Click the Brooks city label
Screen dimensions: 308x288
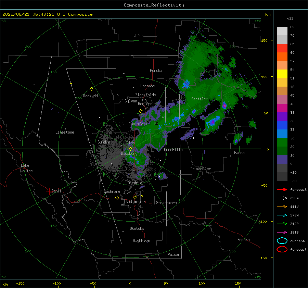pyautogui.click(x=243, y=240)
